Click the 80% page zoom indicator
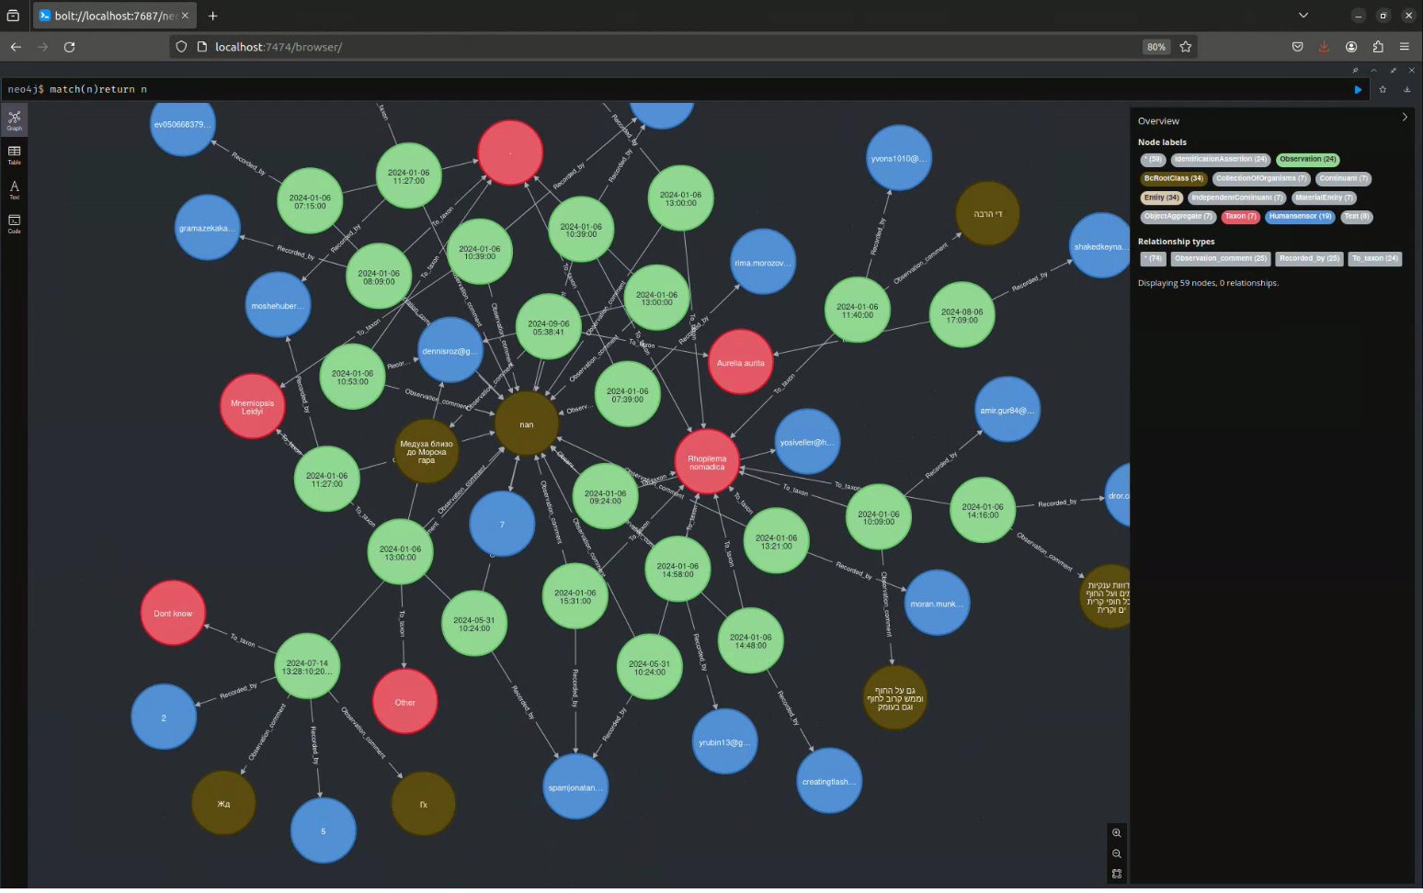Image resolution: width=1423 pixels, height=893 pixels. point(1155,46)
